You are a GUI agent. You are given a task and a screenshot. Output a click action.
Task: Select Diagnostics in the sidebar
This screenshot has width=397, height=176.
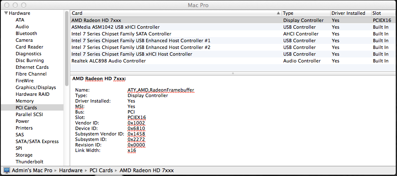[28, 54]
